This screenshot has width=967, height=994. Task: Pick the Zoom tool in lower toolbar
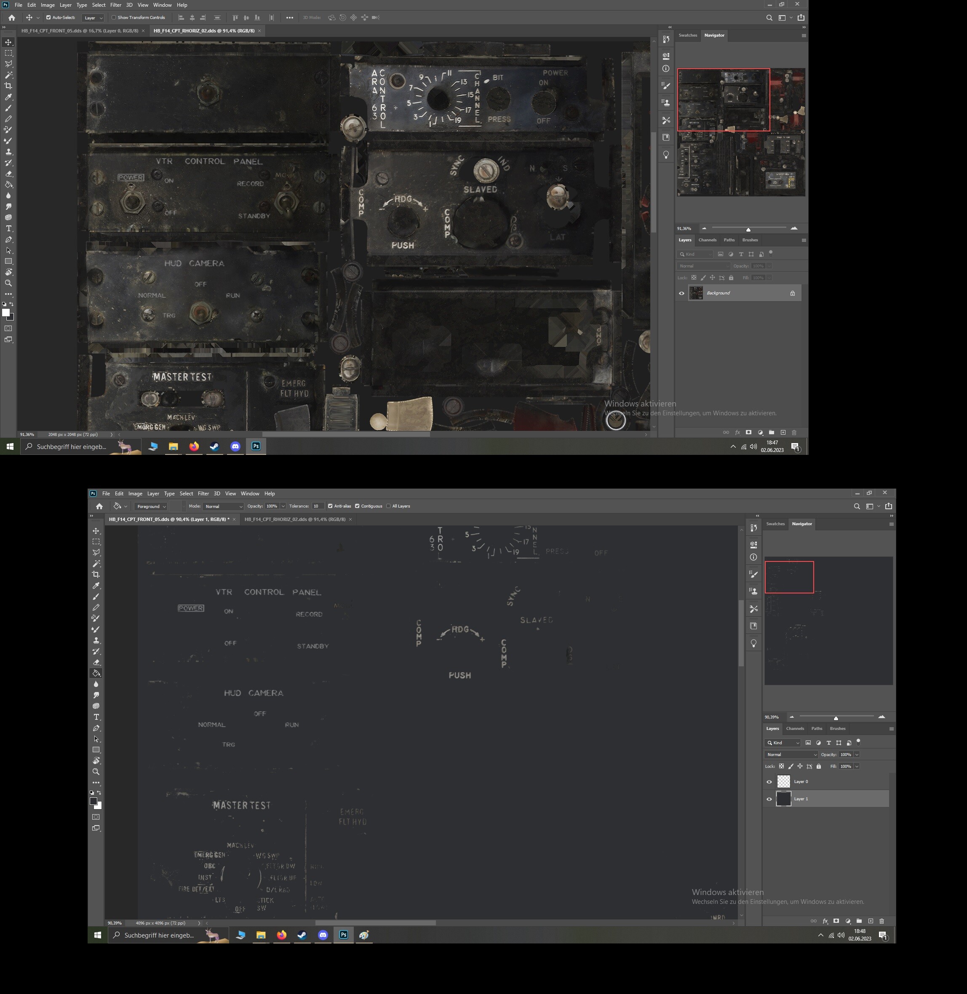tap(96, 772)
